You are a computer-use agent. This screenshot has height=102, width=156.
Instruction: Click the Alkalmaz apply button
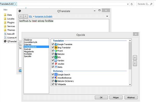coord(131,98)
